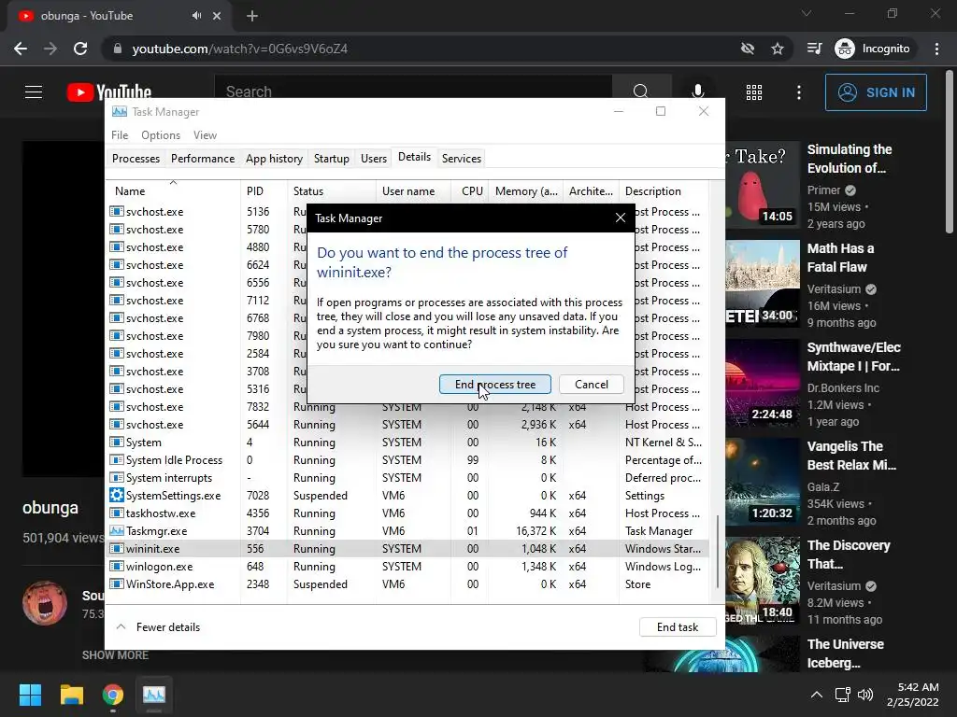Select the System interrupts row
The image size is (957, 717).
point(407,477)
